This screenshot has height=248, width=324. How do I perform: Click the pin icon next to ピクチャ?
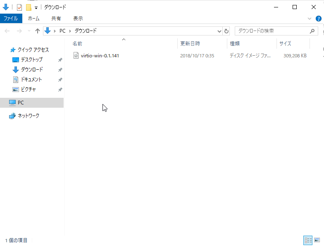60,90
